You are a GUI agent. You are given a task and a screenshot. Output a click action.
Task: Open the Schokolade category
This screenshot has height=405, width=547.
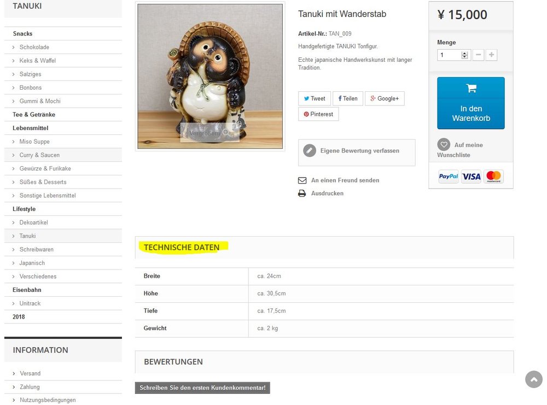34,47
